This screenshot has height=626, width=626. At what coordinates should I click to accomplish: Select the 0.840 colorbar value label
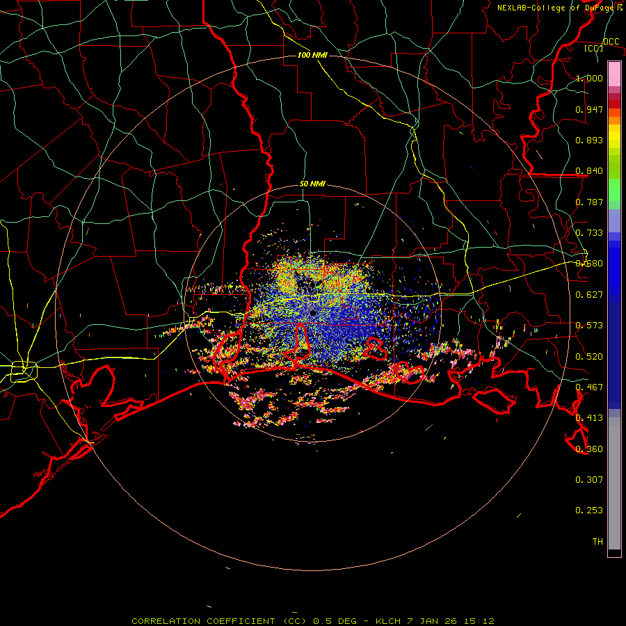click(589, 171)
